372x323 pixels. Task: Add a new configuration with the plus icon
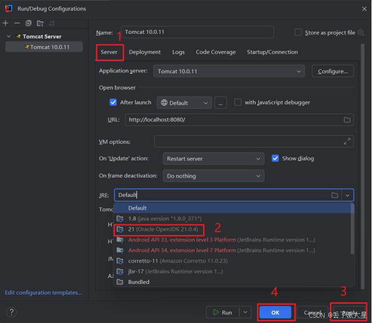[5, 23]
